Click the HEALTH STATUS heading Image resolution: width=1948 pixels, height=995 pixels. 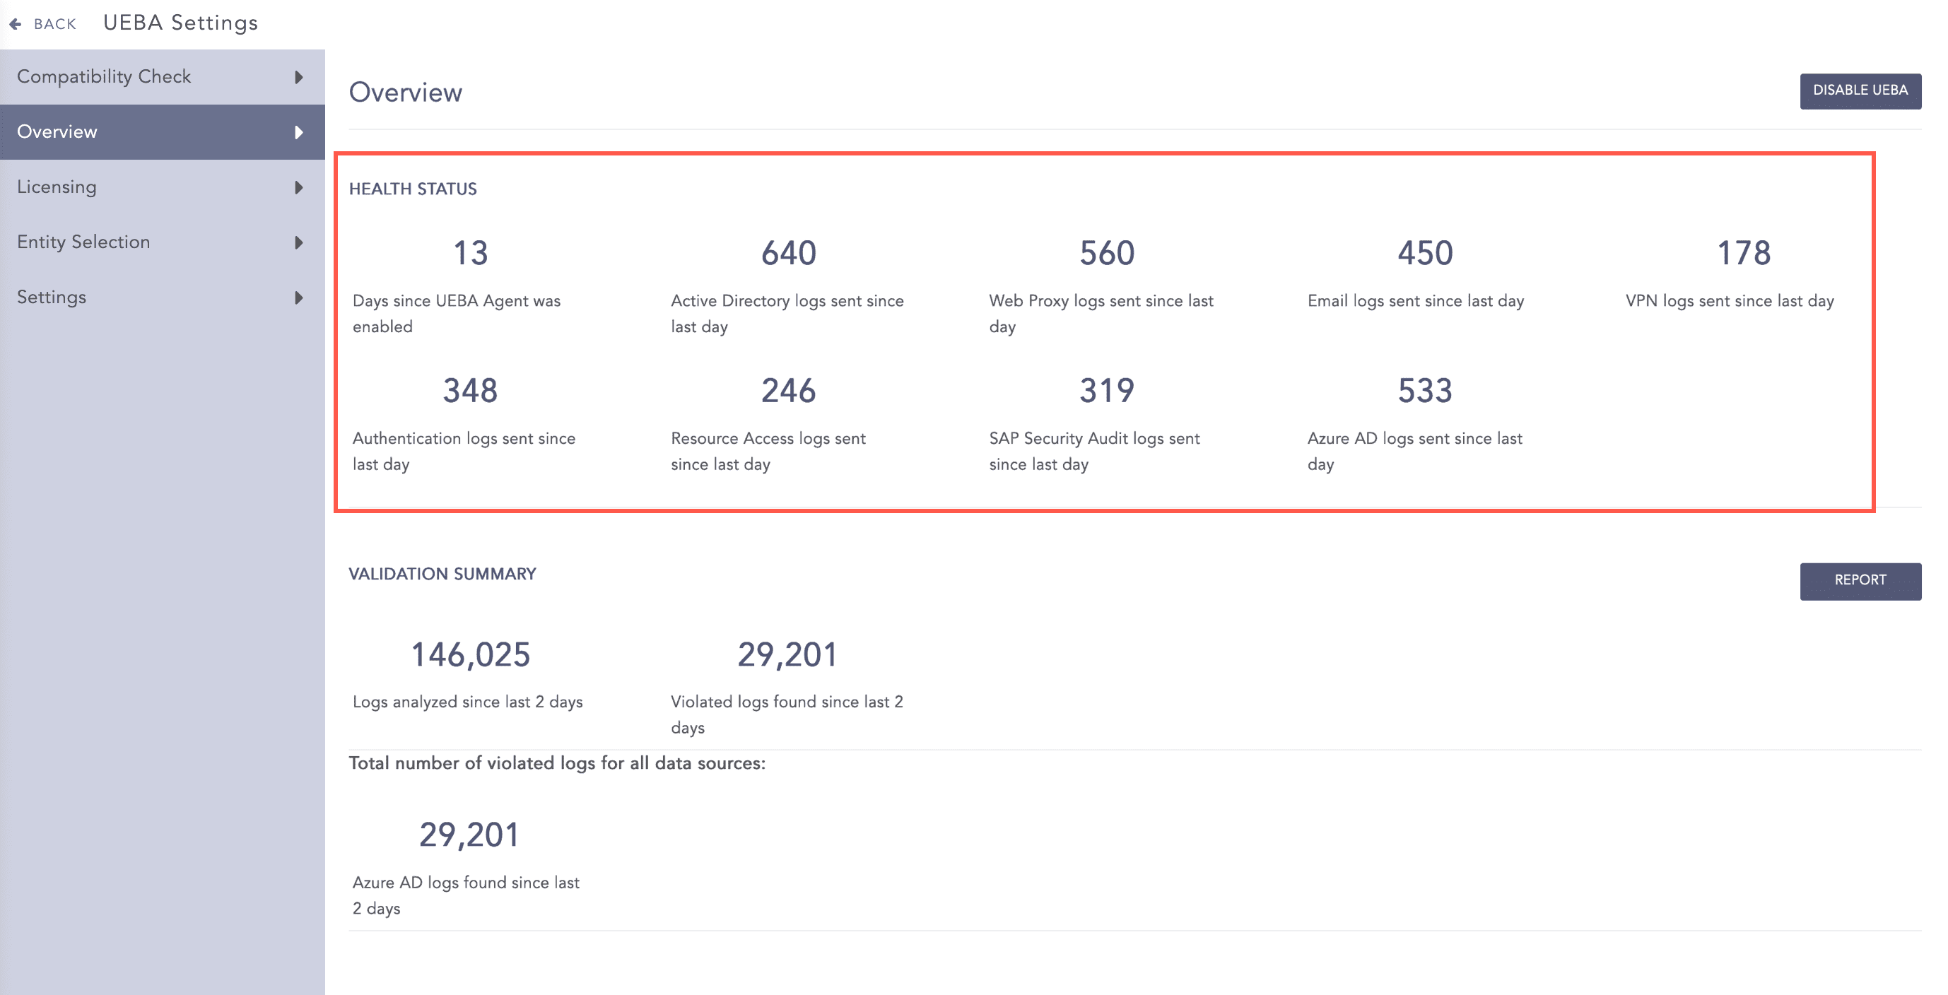pyautogui.click(x=412, y=189)
